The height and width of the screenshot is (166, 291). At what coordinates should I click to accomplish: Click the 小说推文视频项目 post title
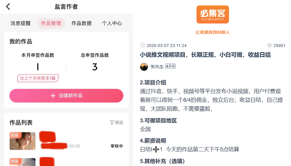click(205, 55)
